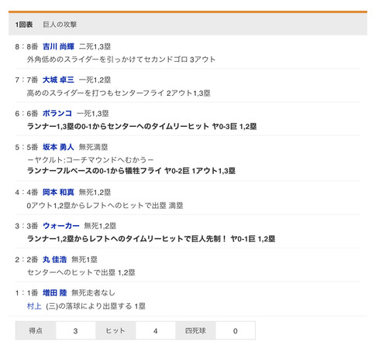The width and height of the screenshot is (372, 355).
Task: Click situation label 無死走者なし
Action: (x=93, y=292)
